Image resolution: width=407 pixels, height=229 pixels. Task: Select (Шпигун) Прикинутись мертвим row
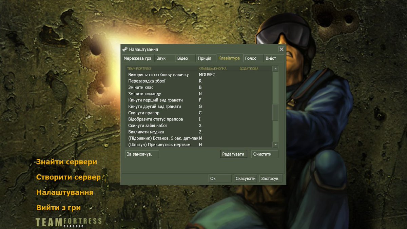pyautogui.click(x=199, y=145)
